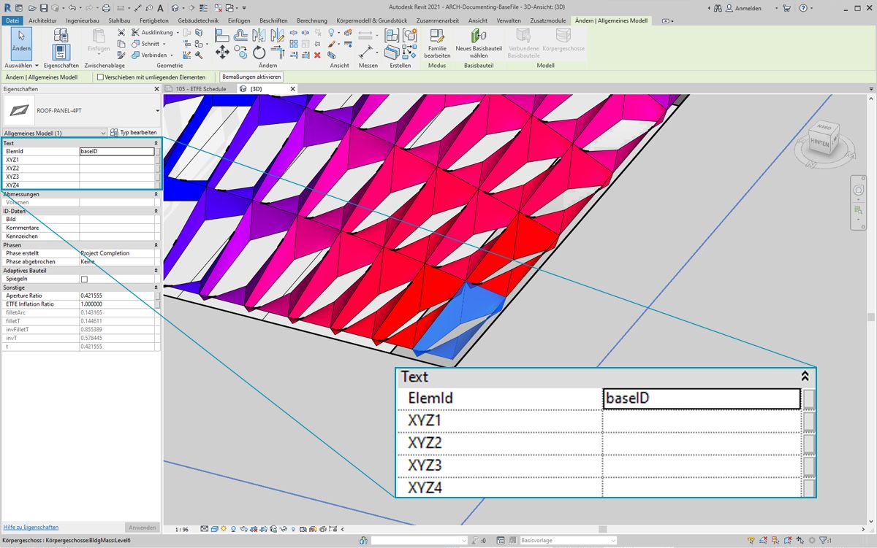
Task: Click the Move tool with four arrows
Action: coord(222,52)
